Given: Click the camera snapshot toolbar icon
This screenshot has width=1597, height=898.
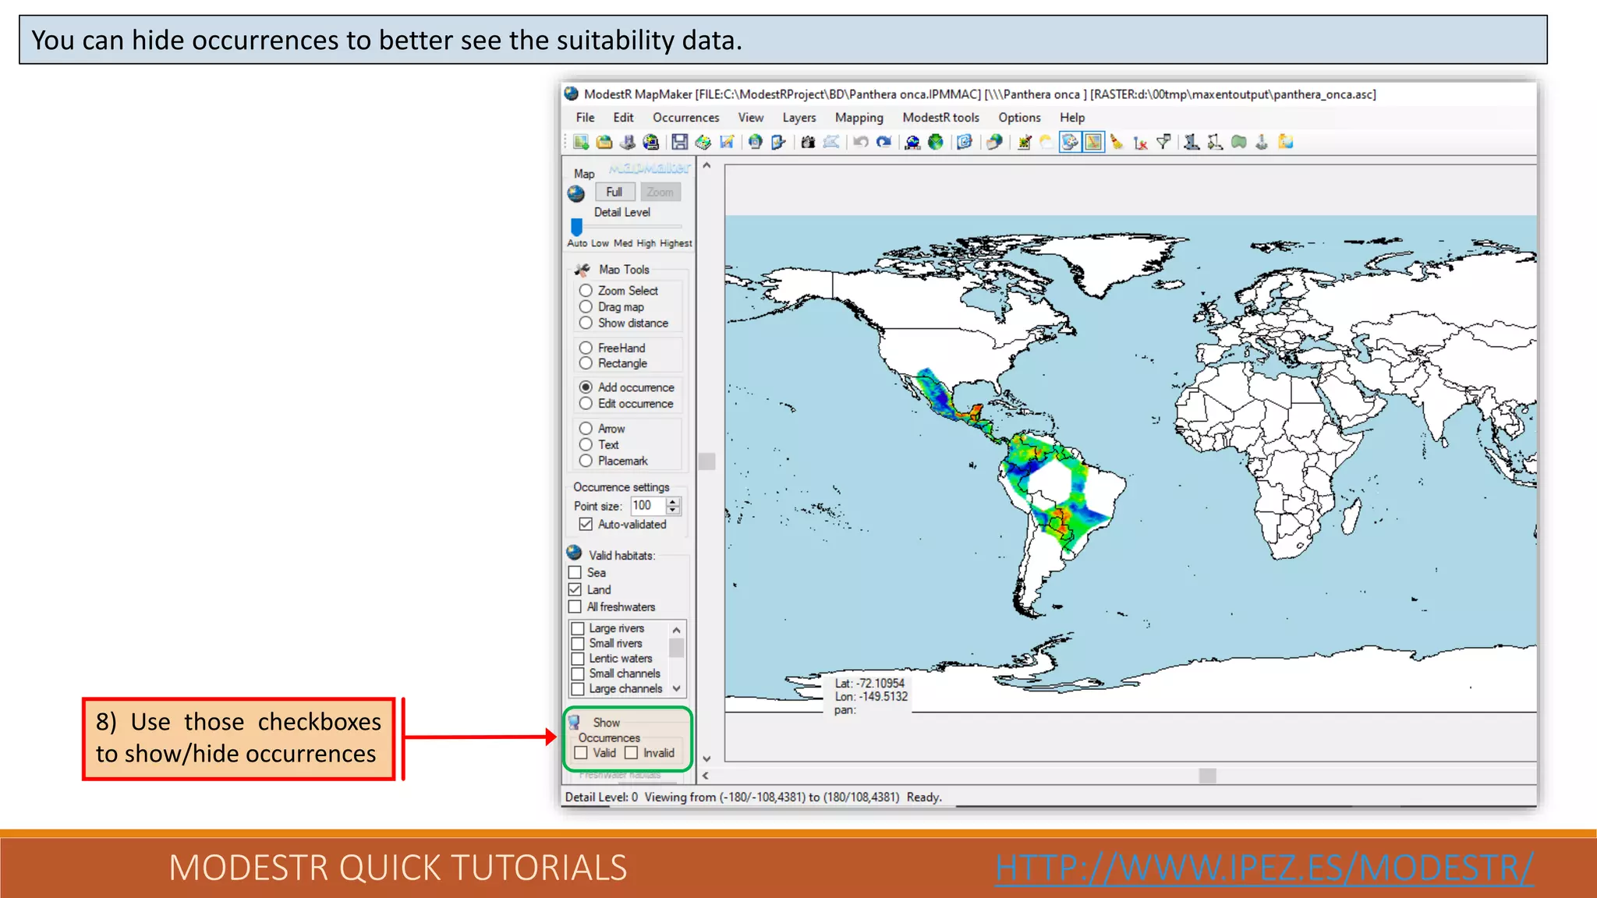Looking at the screenshot, I should (x=808, y=142).
